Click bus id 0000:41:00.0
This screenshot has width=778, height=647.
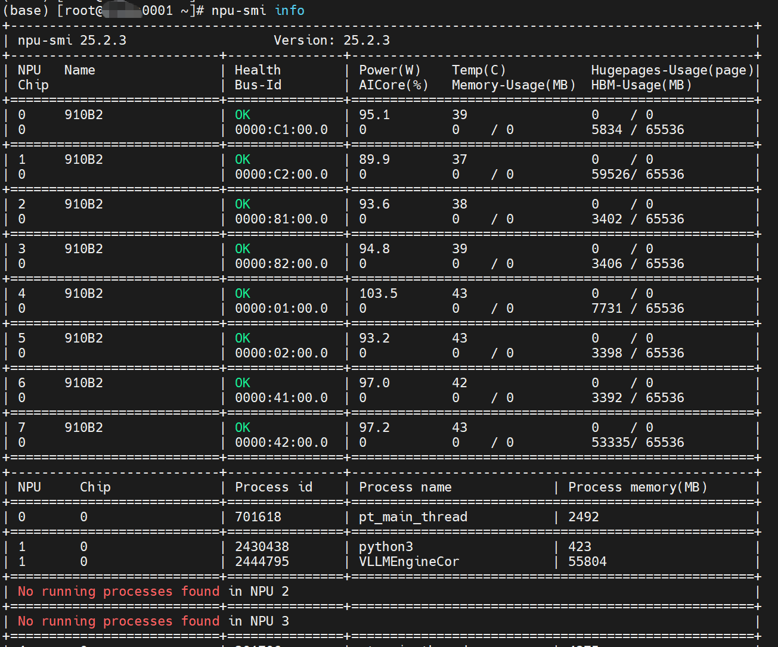(x=281, y=398)
